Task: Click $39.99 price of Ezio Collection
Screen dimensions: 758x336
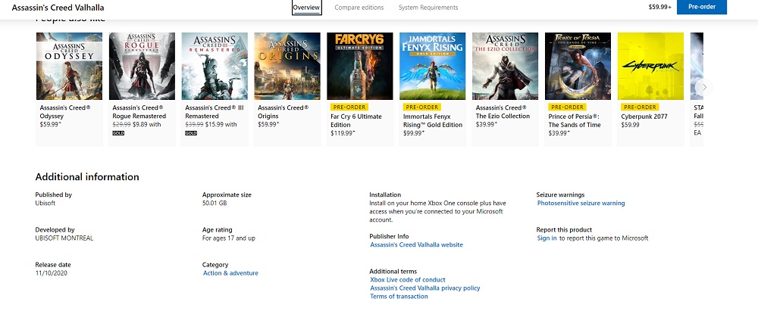Action: point(487,125)
